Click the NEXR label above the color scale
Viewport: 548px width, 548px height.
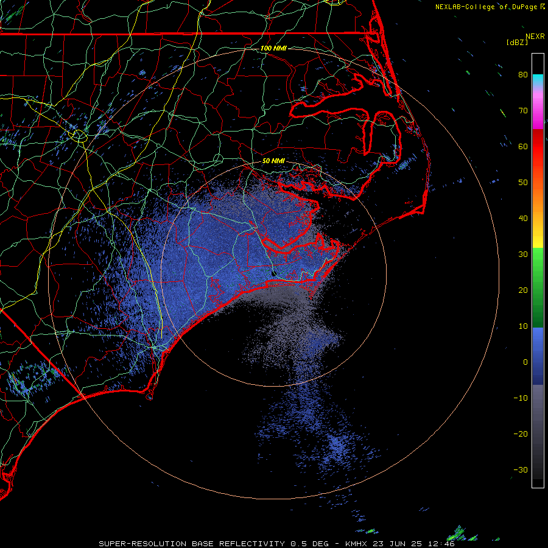[535, 37]
